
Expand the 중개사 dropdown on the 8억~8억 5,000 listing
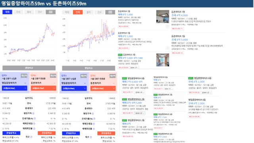point(140,113)
